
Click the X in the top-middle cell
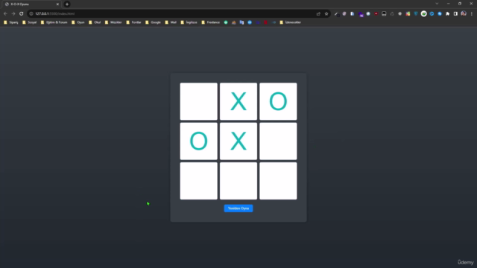238,101
